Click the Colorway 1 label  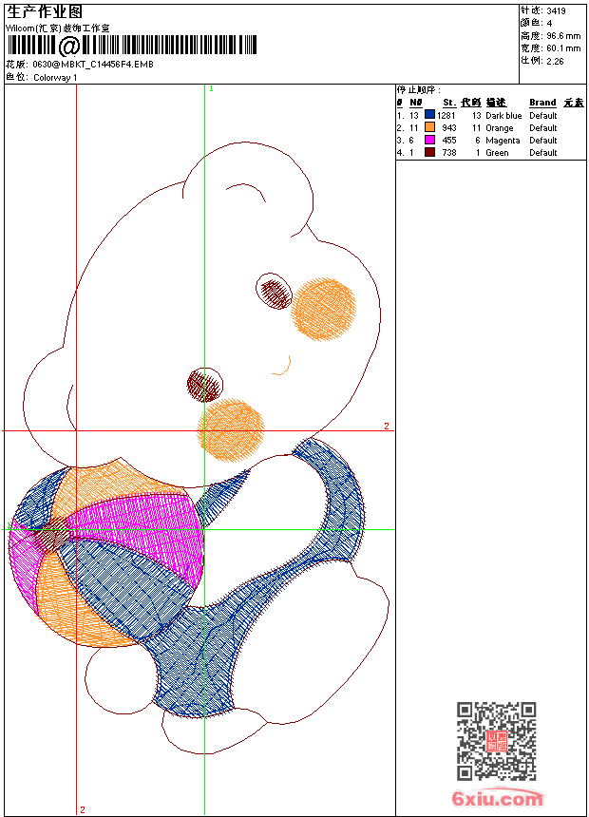pos(55,78)
